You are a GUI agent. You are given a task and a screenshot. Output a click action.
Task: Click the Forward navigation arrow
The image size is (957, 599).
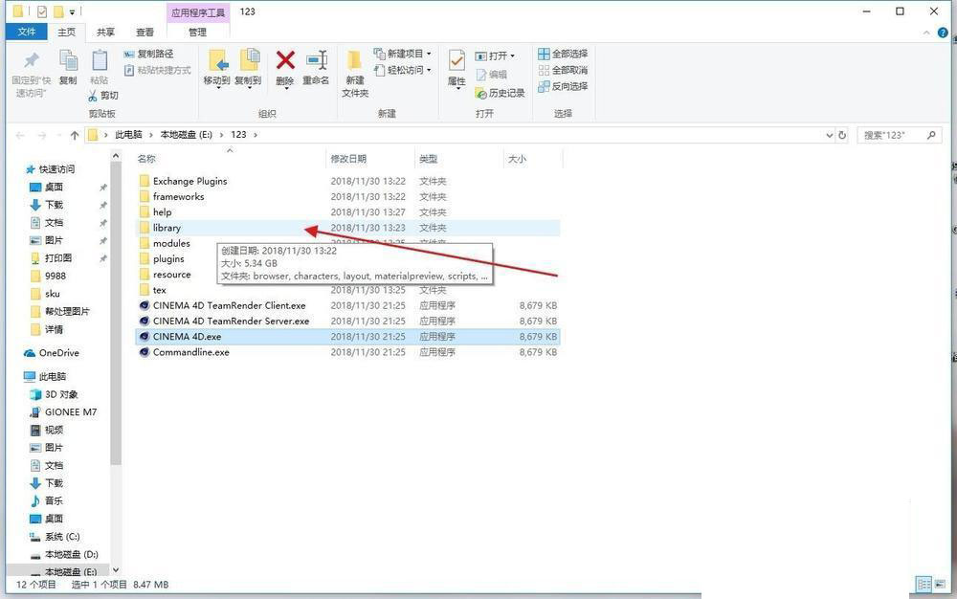click(42, 135)
